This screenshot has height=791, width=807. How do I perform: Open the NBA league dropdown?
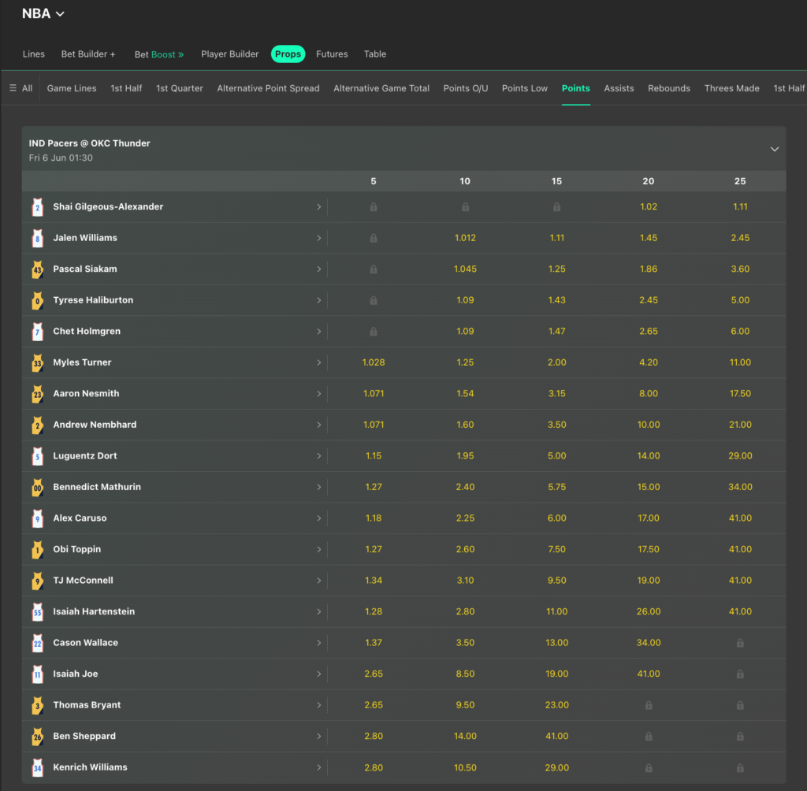tap(43, 13)
